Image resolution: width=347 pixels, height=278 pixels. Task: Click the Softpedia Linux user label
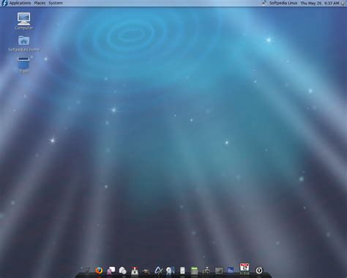click(283, 3)
